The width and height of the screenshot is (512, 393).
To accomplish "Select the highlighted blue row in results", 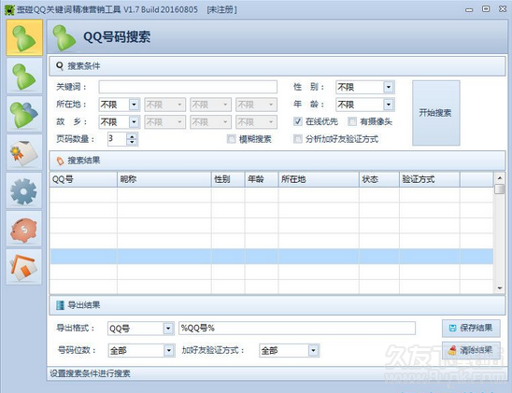I will (271, 257).
